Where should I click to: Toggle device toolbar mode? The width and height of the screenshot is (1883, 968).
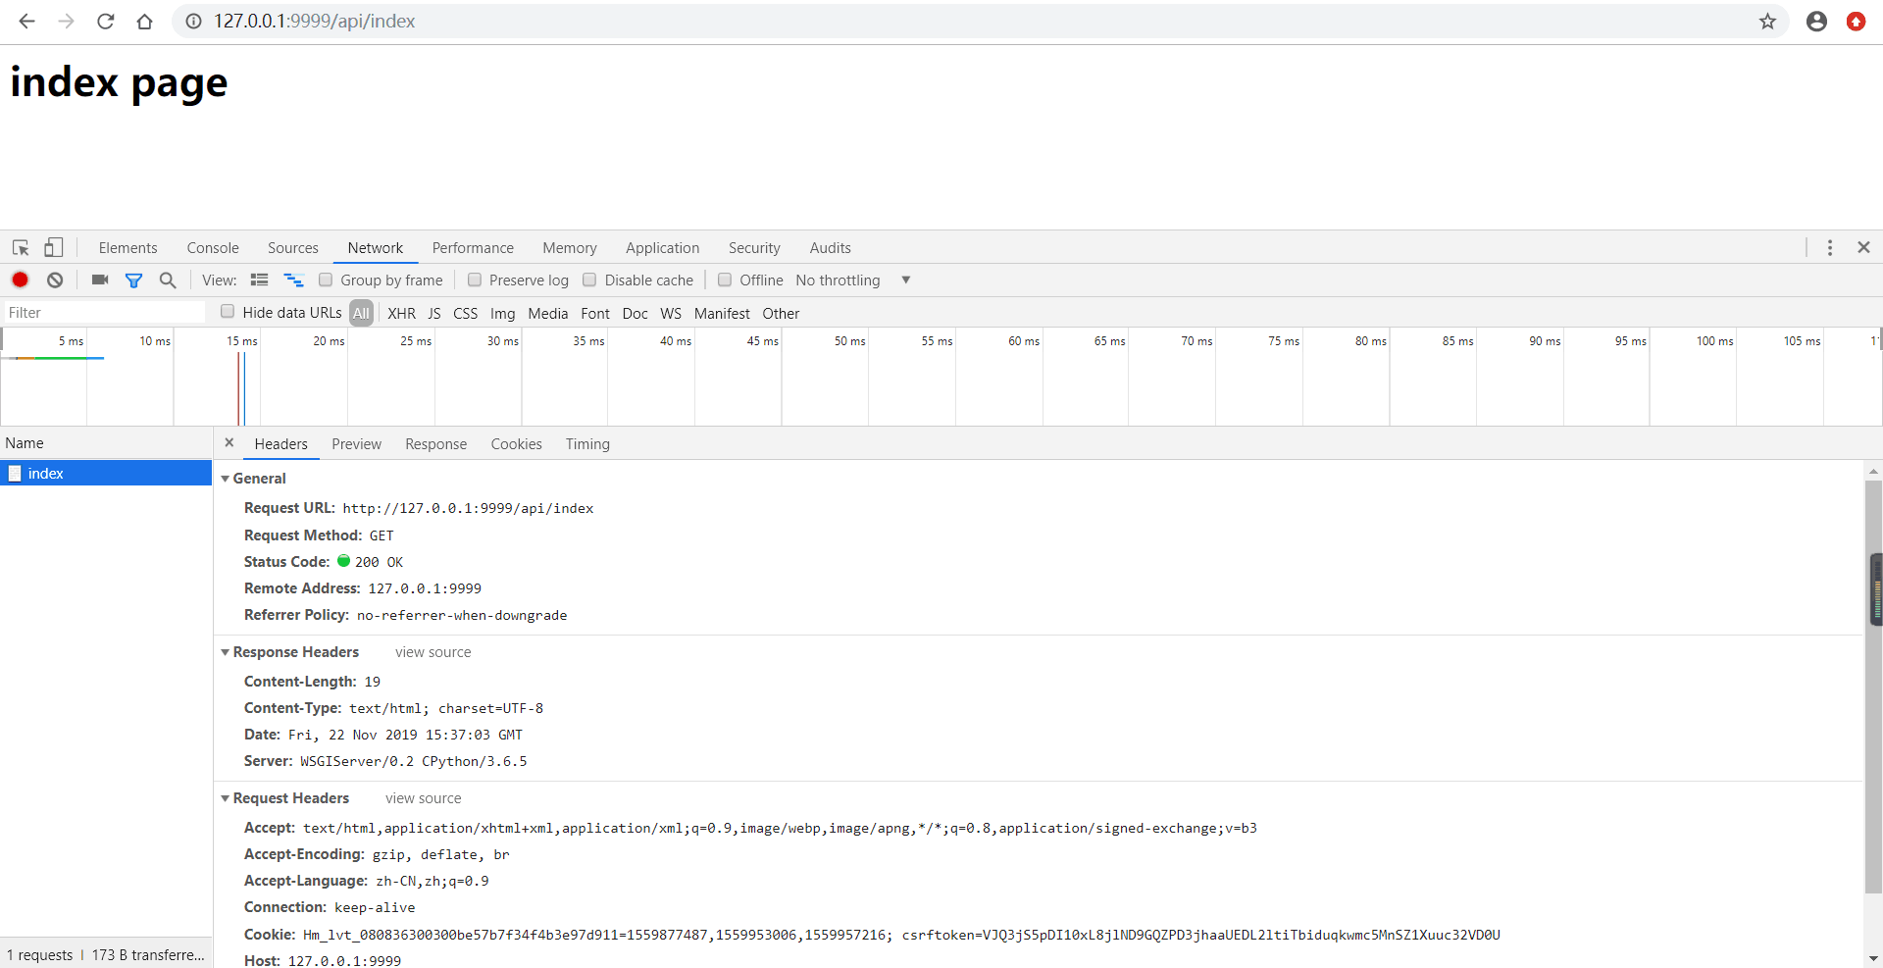coord(54,247)
